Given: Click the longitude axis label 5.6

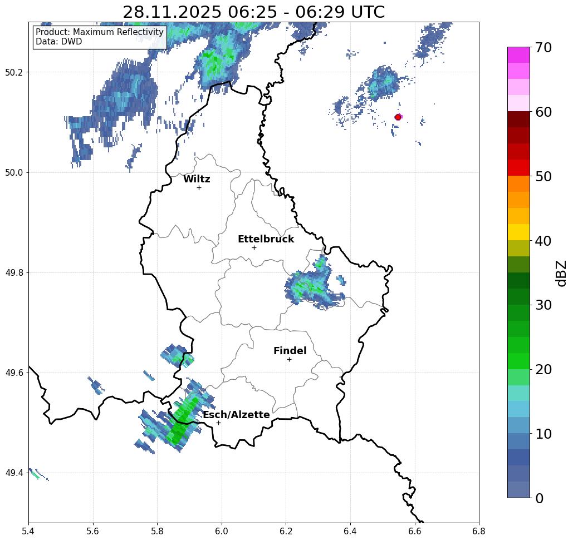Looking at the screenshot, I should pyautogui.click(x=93, y=531).
